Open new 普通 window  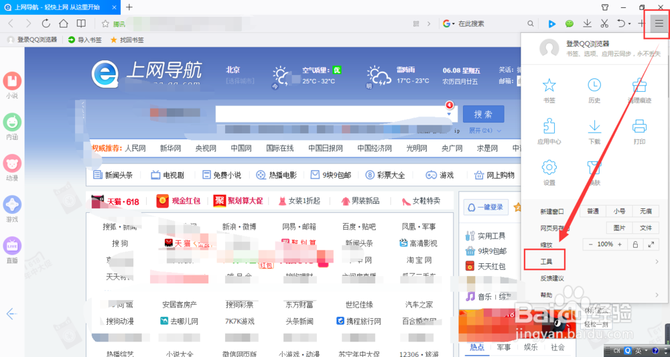pyautogui.click(x=593, y=211)
